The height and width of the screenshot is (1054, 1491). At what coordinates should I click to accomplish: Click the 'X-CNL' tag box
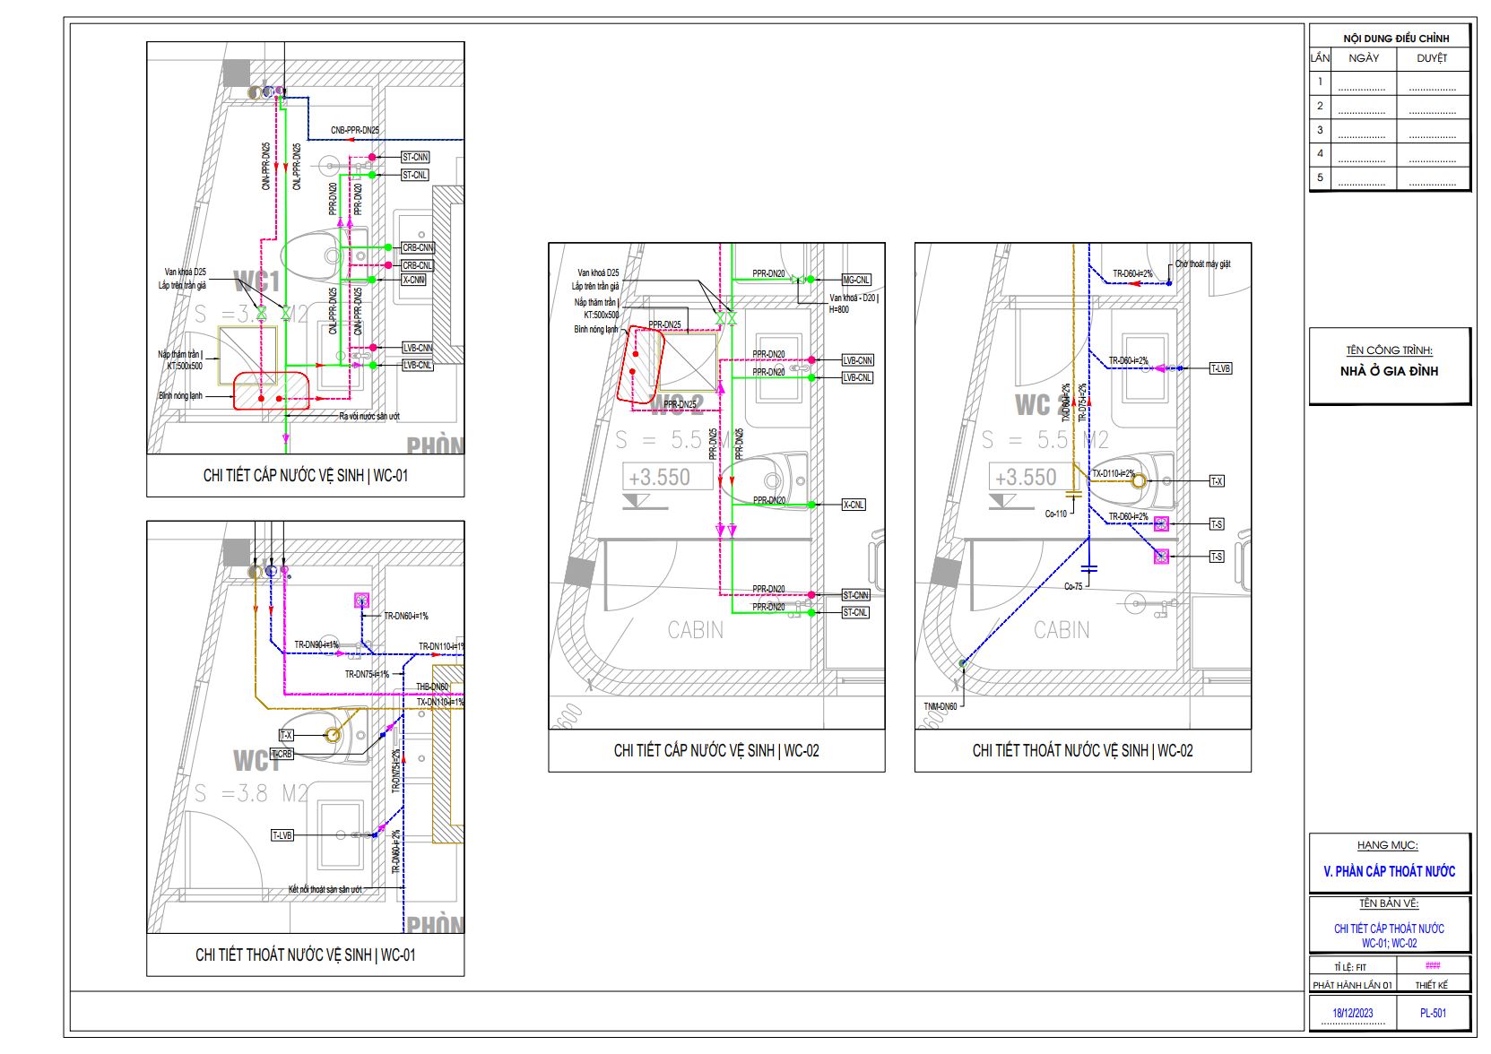tap(854, 505)
